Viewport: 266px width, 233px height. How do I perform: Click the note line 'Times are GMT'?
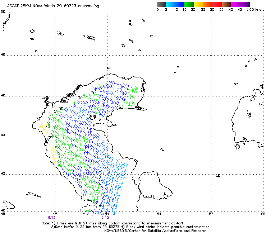tap(69, 223)
